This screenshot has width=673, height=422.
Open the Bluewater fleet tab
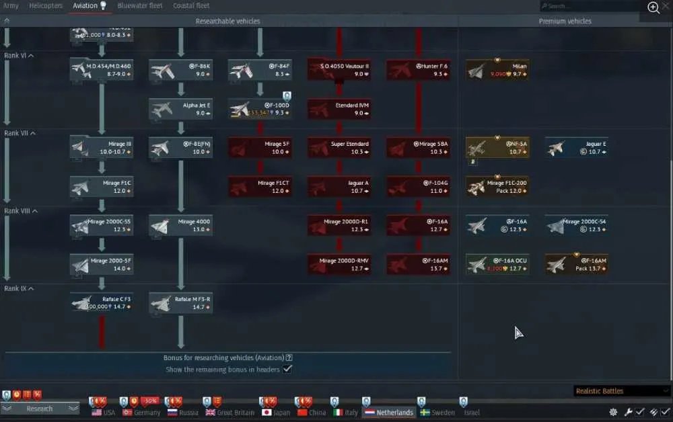pyautogui.click(x=140, y=5)
